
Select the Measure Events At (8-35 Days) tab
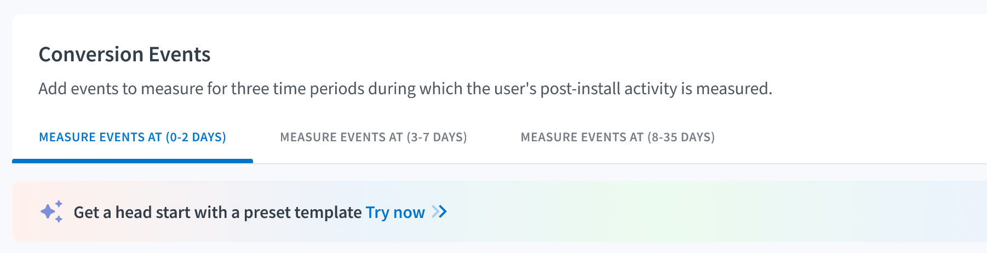pyautogui.click(x=618, y=137)
